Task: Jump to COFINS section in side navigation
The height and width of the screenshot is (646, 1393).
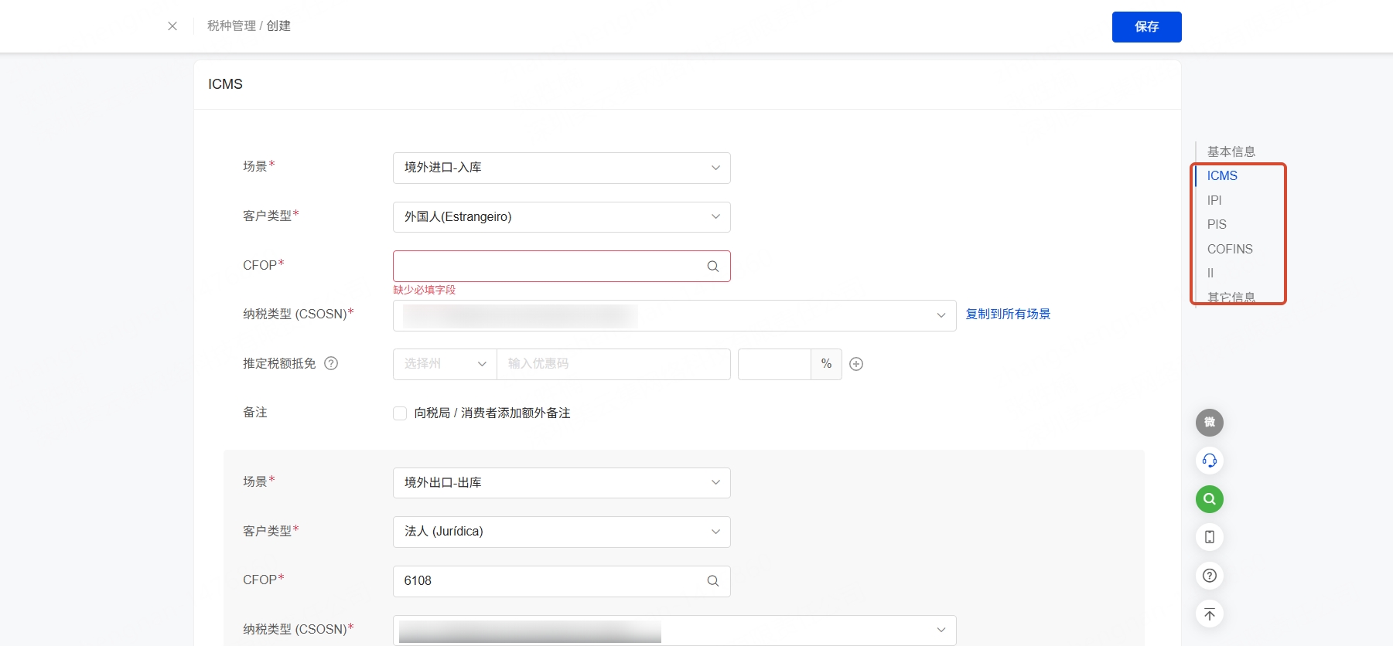Action: (1230, 249)
